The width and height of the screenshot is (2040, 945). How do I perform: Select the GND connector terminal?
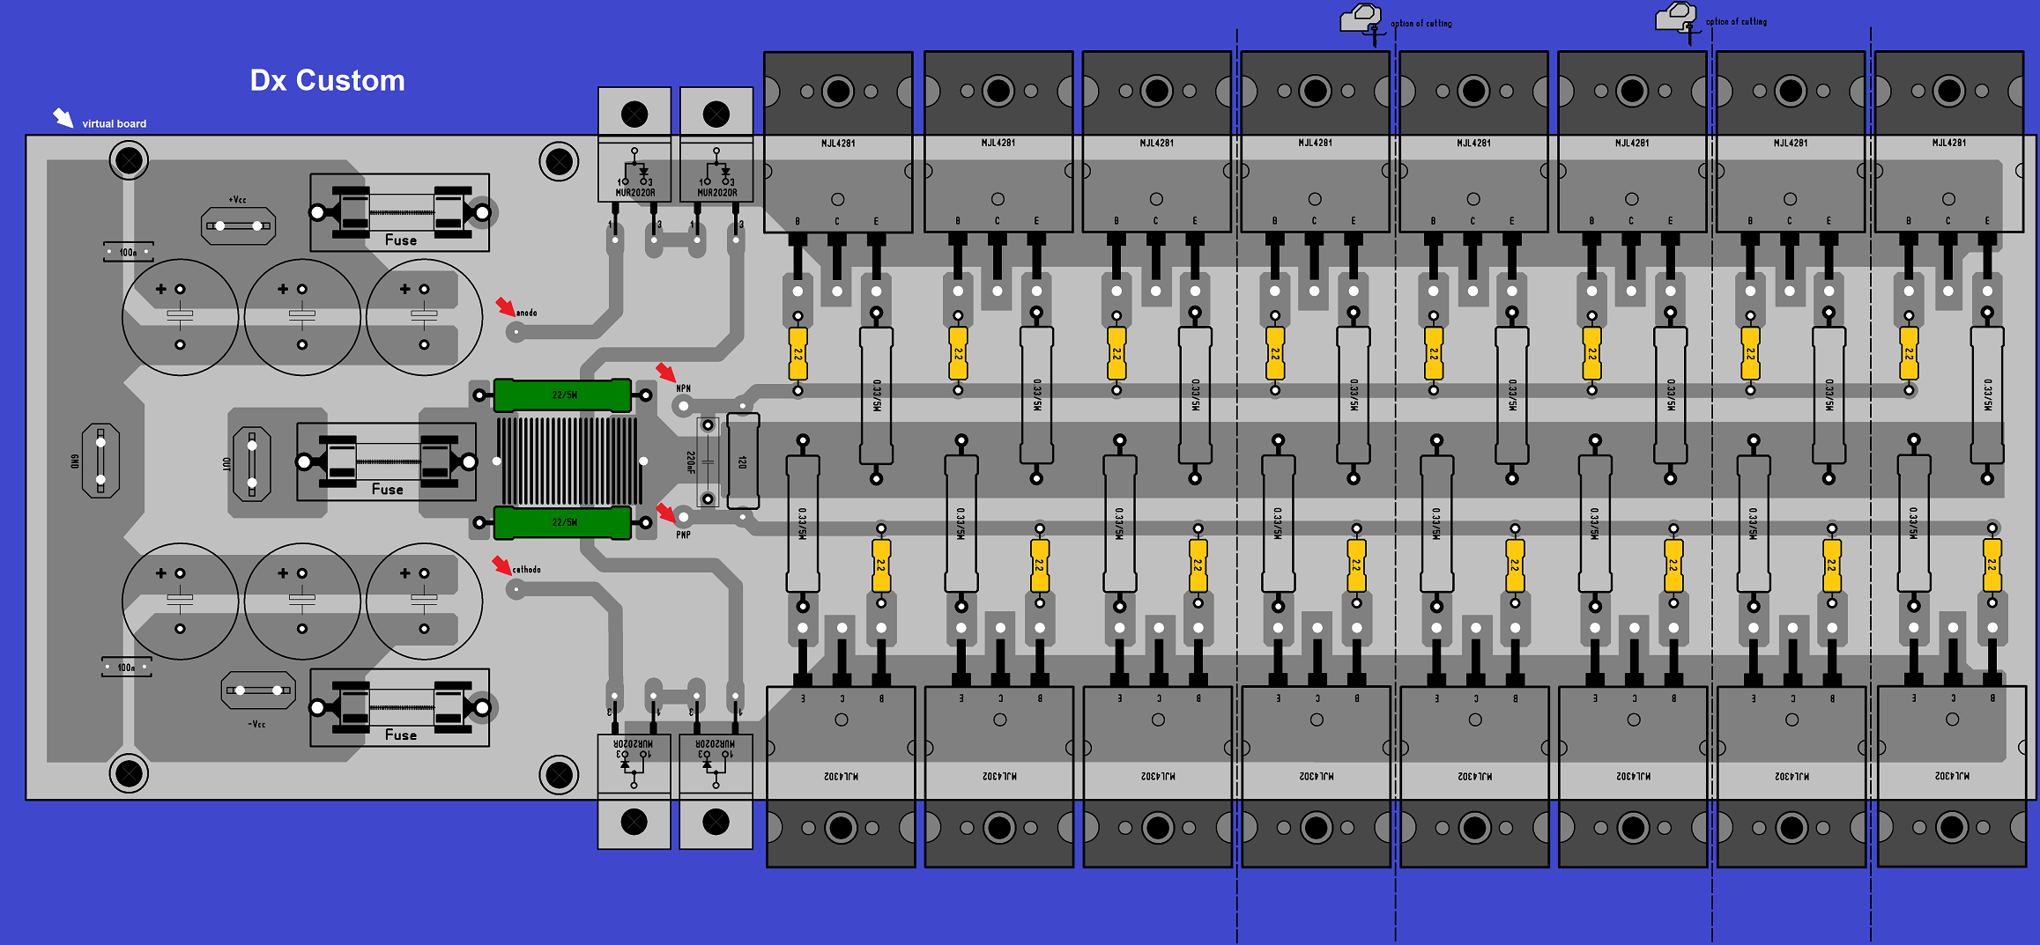click(x=100, y=461)
